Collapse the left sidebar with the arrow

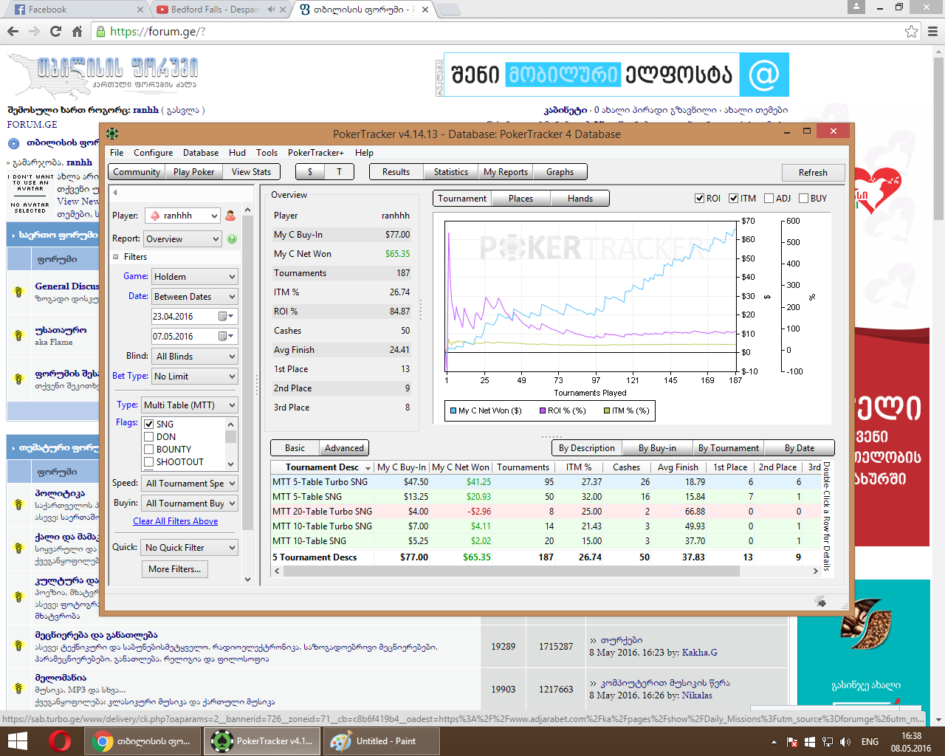(x=115, y=193)
